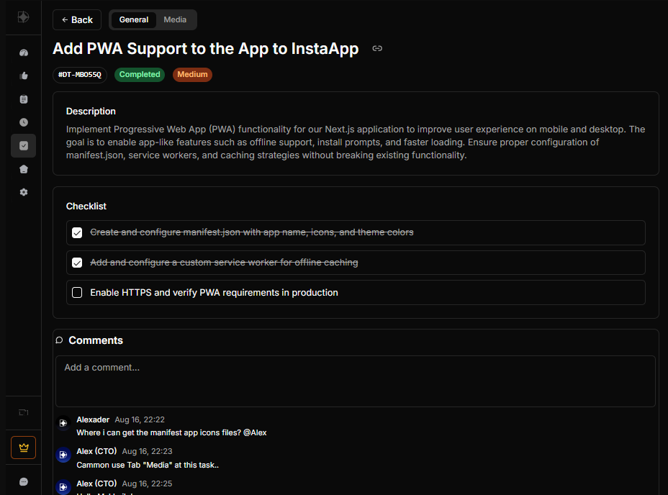Click the 'Cammon use Tab "Media"' comment text
This screenshot has height=495, width=668.
(x=148, y=466)
